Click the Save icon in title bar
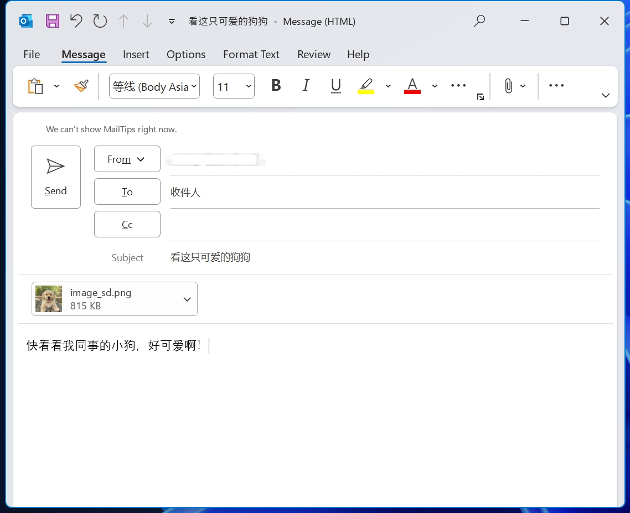 tap(52, 22)
